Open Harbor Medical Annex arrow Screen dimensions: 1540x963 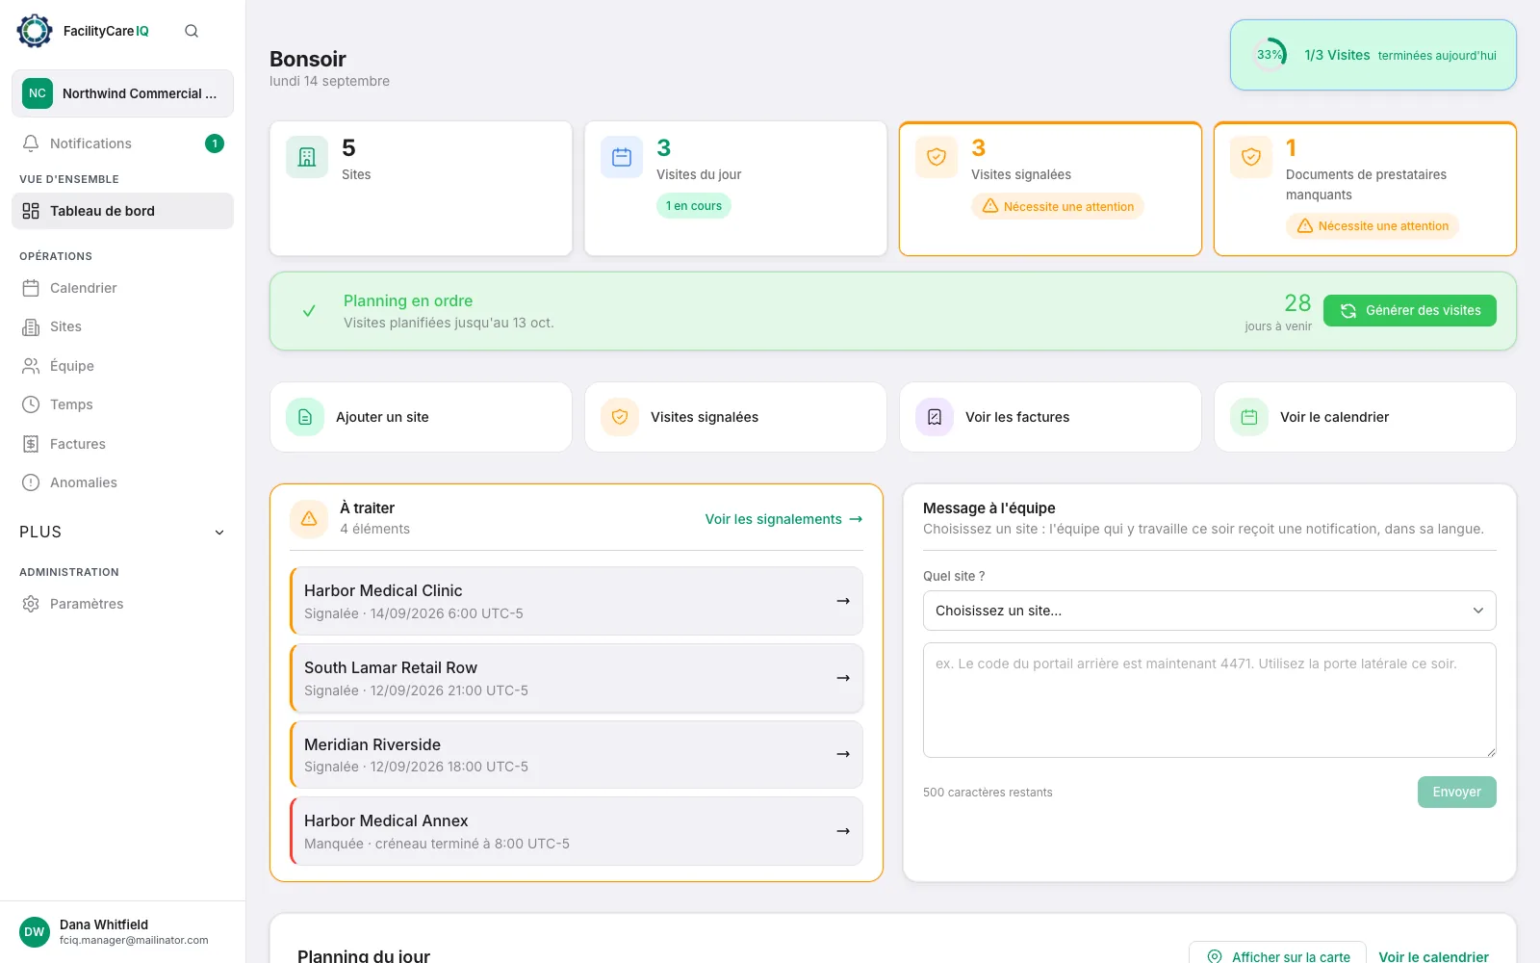pos(843,831)
